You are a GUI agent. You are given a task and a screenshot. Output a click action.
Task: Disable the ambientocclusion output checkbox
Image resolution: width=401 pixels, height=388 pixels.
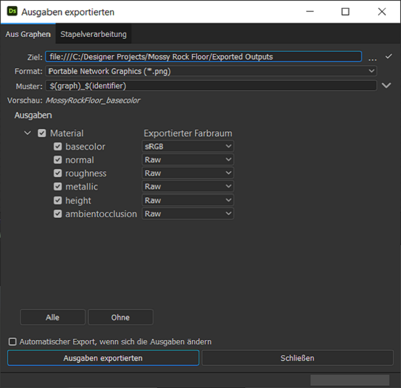click(58, 214)
